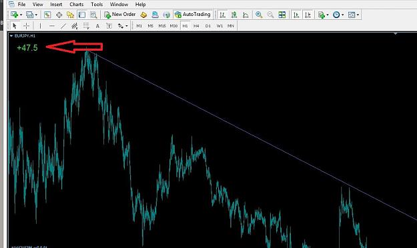Open the View menu
This screenshot has height=248, width=417.
[38, 4]
